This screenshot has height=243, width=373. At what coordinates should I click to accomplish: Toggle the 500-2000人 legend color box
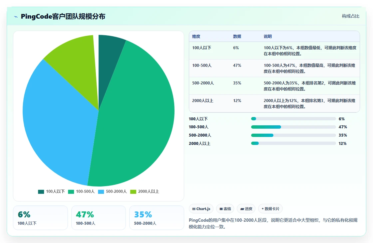pos(101,192)
